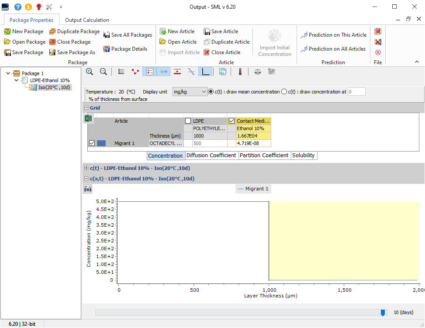Export grid using the Excel icon

coord(88,119)
